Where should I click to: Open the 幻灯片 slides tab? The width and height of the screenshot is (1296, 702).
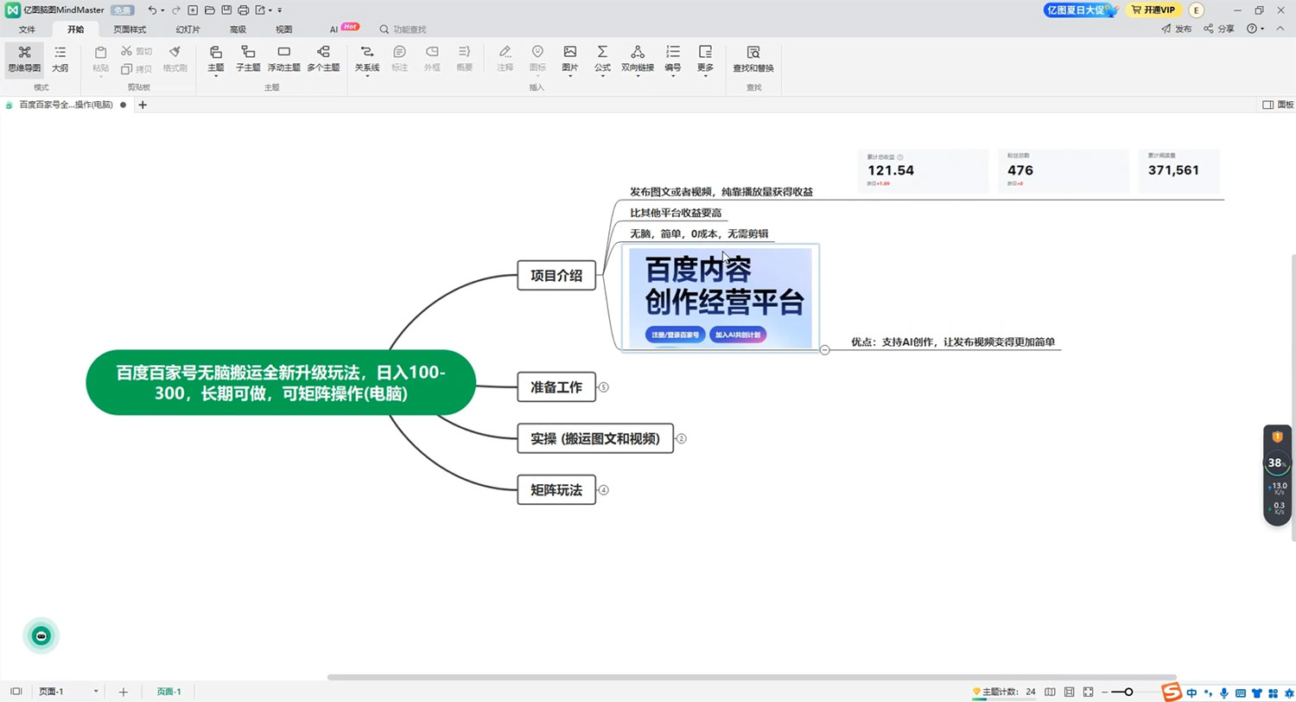coord(187,29)
